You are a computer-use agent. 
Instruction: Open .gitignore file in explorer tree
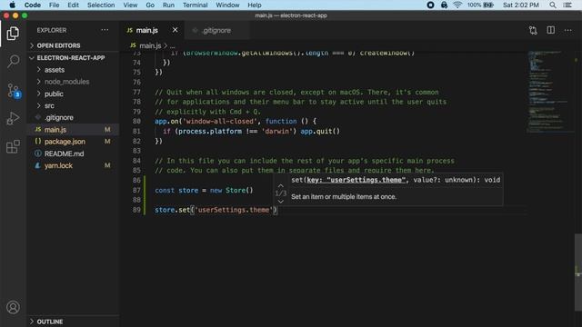pyautogui.click(x=58, y=117)
